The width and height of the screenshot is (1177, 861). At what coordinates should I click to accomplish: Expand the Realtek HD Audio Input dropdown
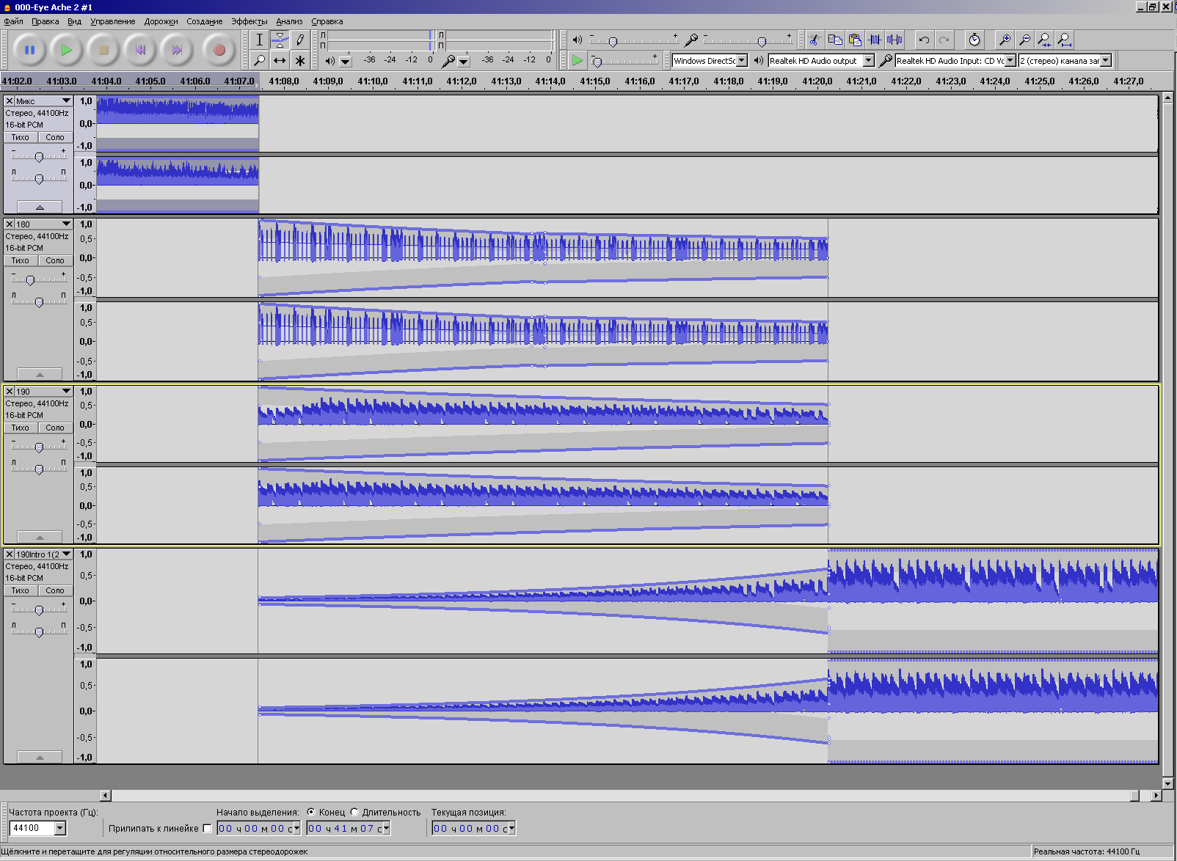click(1010, 61)
